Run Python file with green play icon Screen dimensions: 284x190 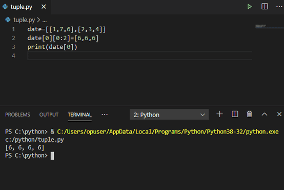tap(250, 7)
